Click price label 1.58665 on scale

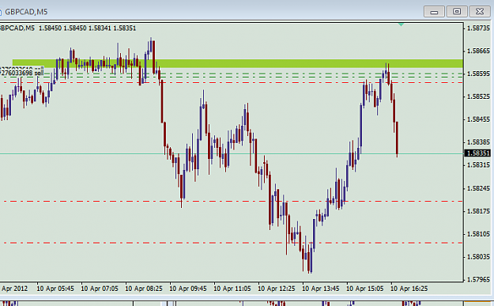pyautogui.click(x=478, y=51)
